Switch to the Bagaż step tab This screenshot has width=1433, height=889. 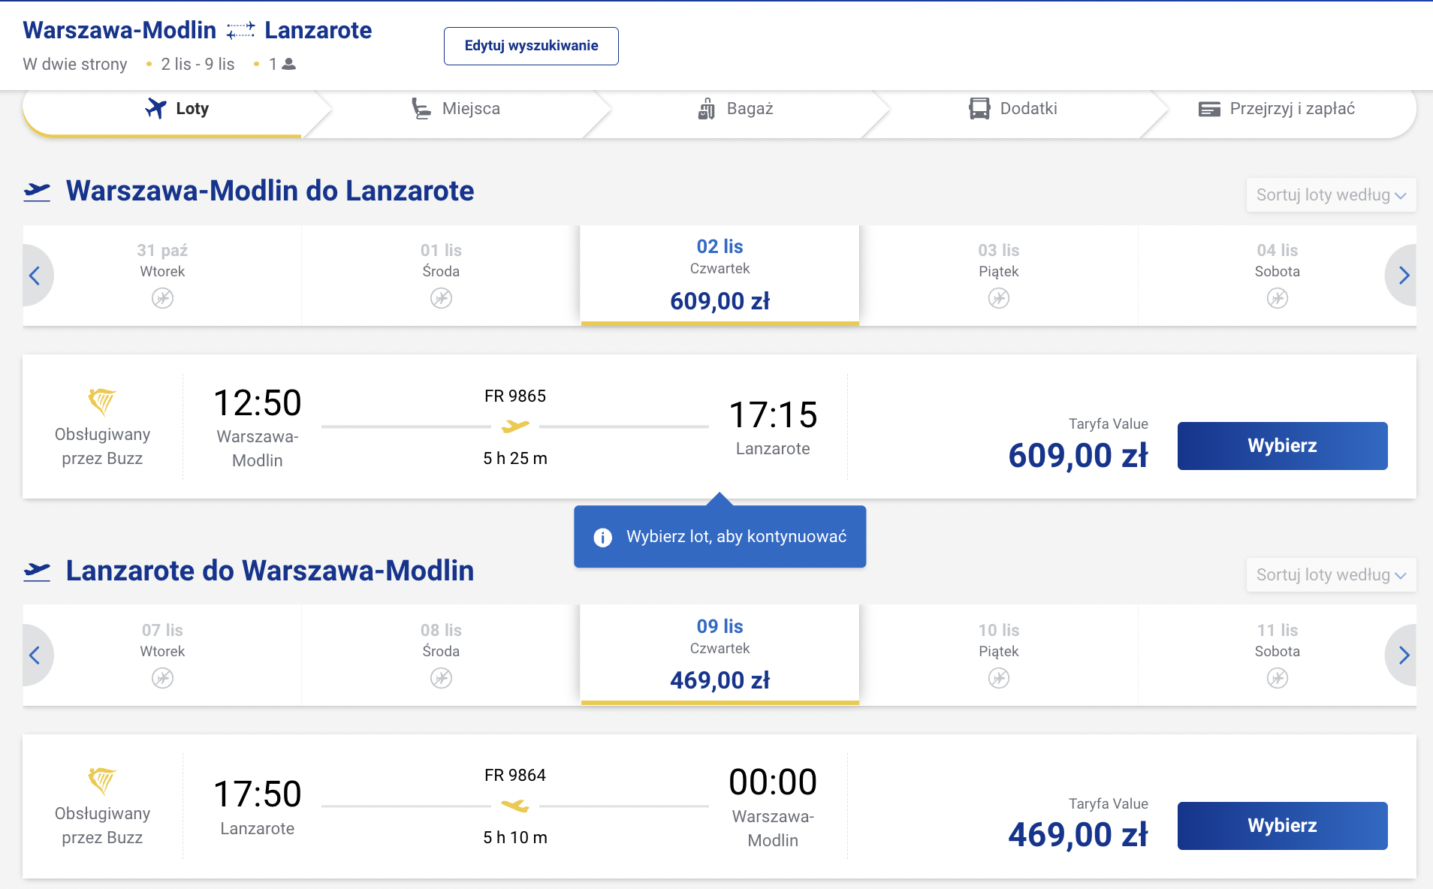(736, 109)
